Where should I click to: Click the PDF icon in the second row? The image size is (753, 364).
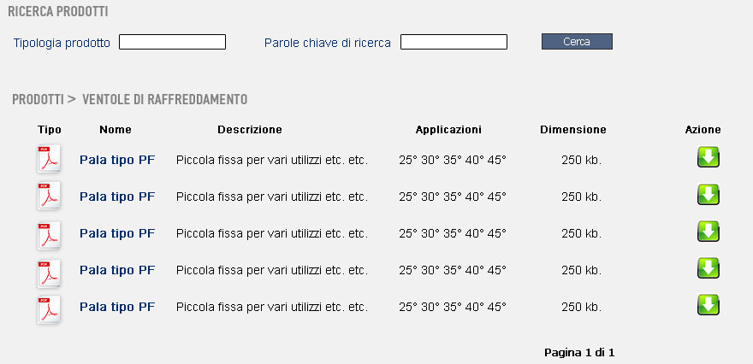(49, 197)
